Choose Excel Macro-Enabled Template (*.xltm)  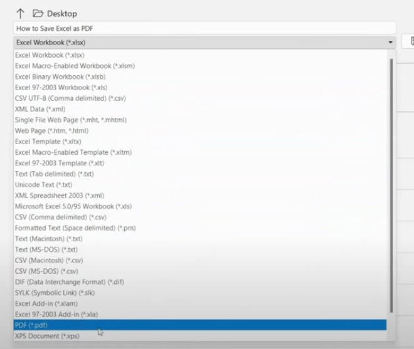coord(200,152)
